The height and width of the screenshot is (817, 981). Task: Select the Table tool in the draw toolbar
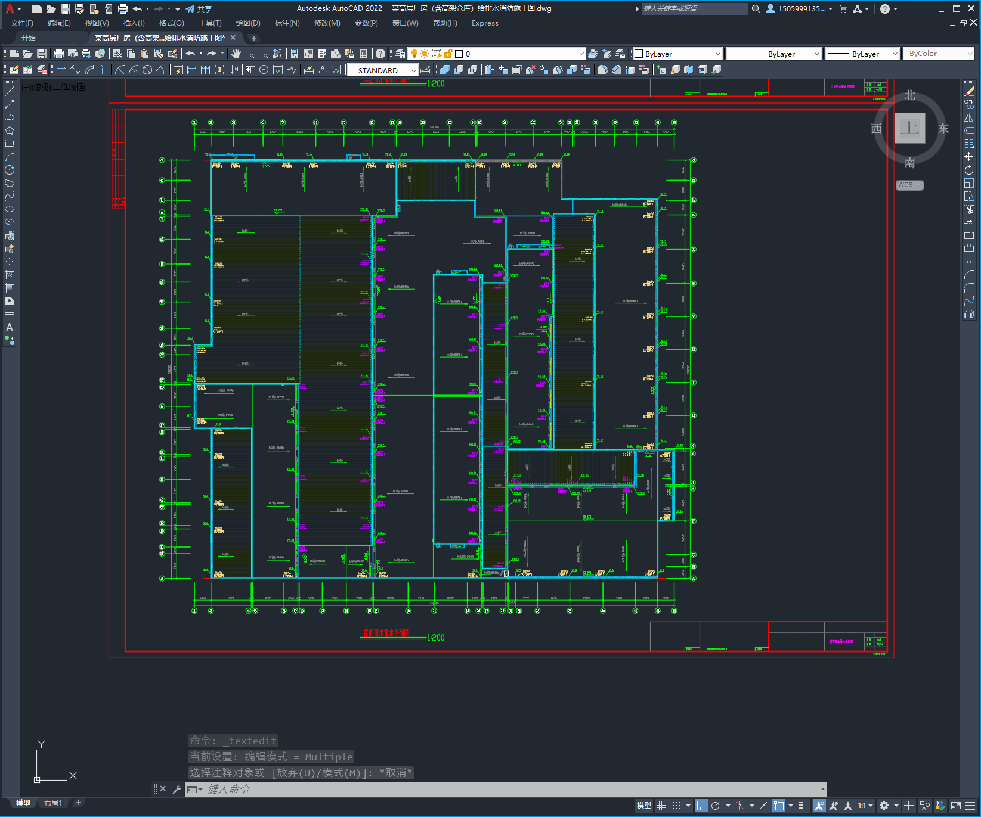pos(10,314)
